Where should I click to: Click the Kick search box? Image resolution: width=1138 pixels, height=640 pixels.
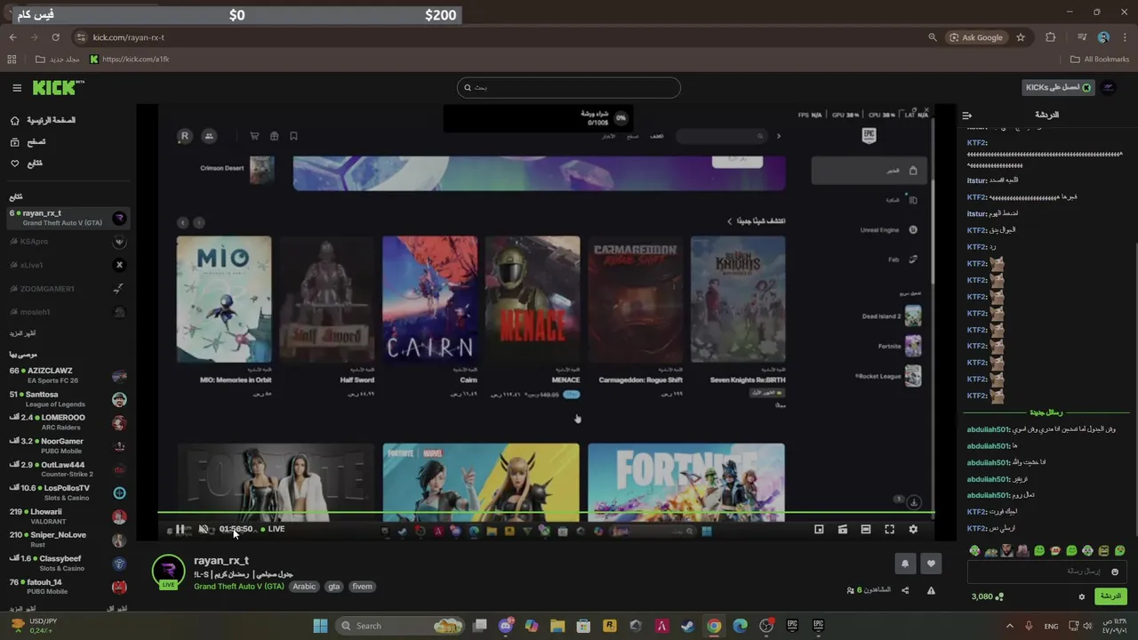[569, 87]
